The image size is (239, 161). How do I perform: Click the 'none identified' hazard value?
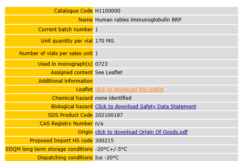pyautogui.click(x=113, y=98)
